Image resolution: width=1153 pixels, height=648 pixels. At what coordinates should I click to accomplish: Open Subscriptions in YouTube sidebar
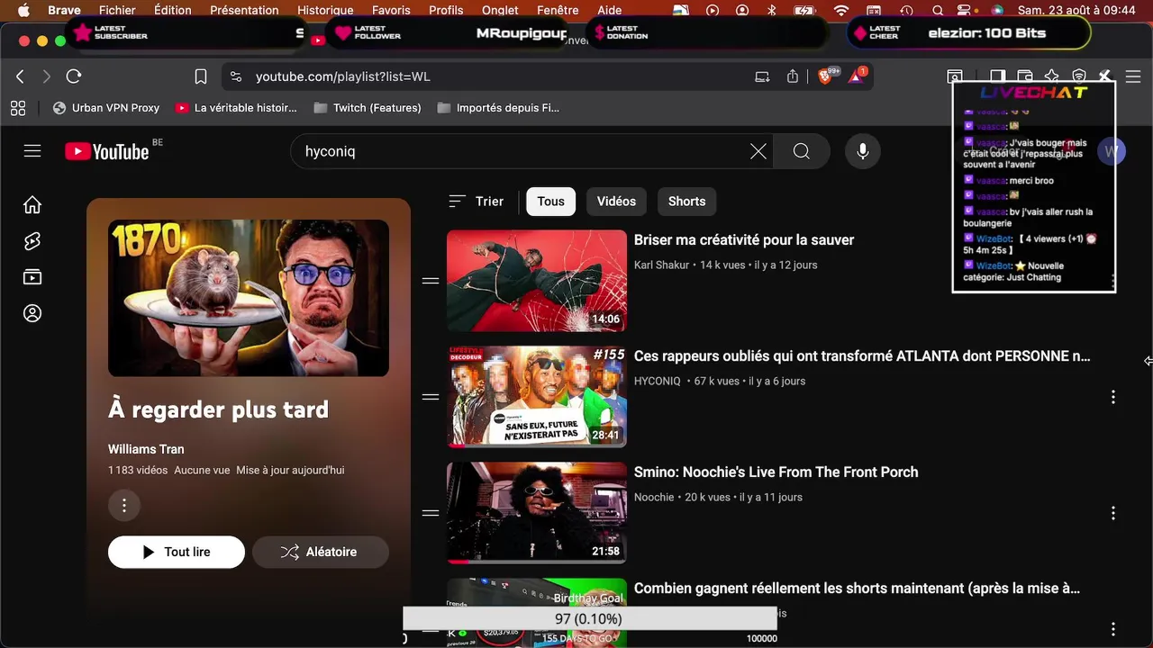[x=32, y=277]
